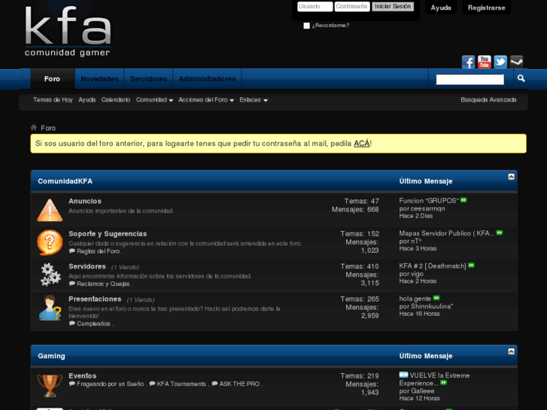
Task: Click the Reglas del Foro subforum icon
Action: coord(72,251)
